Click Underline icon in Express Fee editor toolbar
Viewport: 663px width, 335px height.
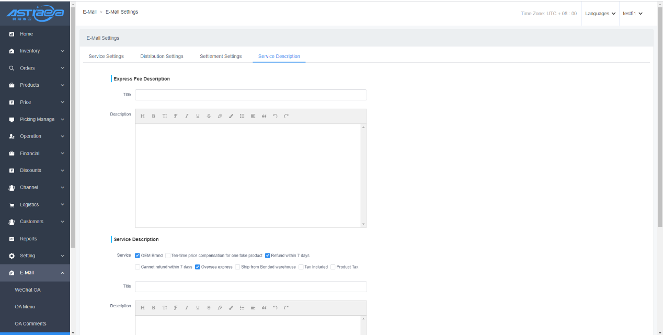198,116
